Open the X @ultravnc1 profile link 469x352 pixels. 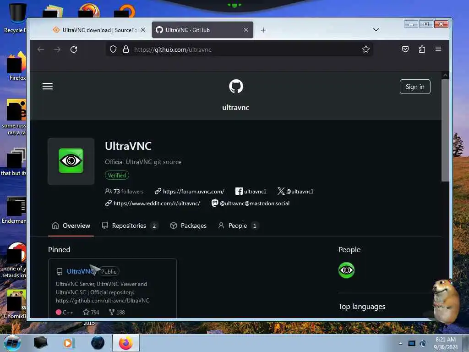click(295, 192)
